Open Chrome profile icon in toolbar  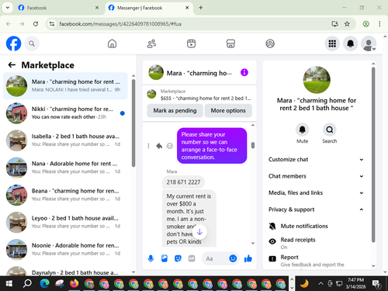(x=365, y=24)
